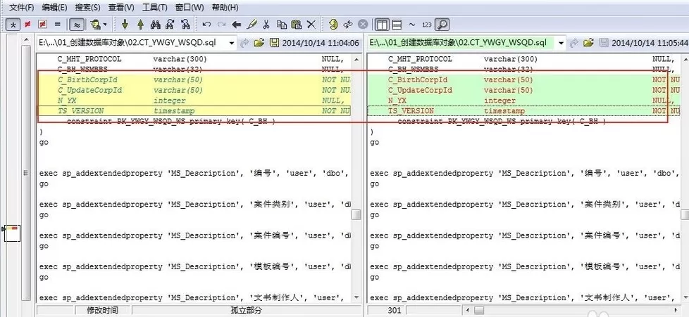Screen dimensions: 689x317
Task: Save the left file with floppy icon
Action: click(x=274, y=43)
